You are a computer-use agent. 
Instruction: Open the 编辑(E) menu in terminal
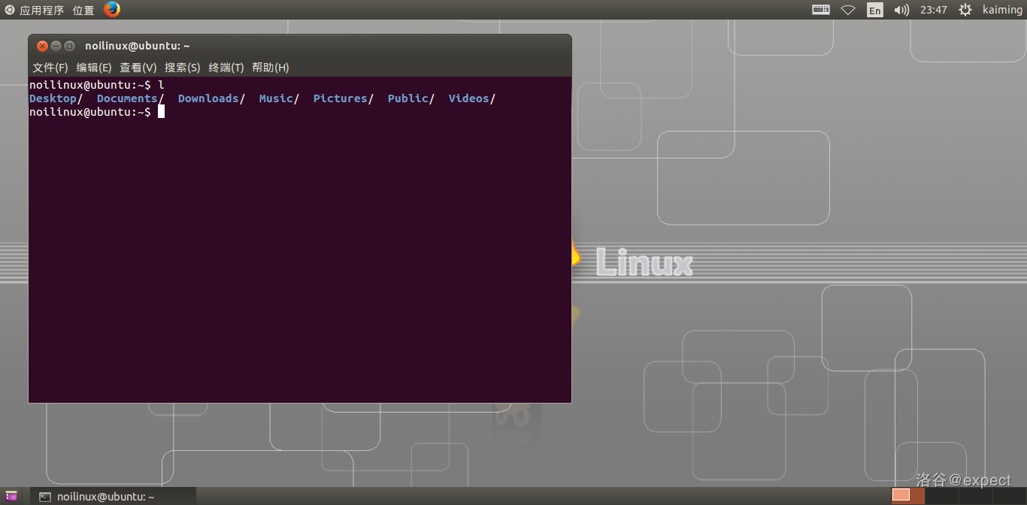click(94, 68)
